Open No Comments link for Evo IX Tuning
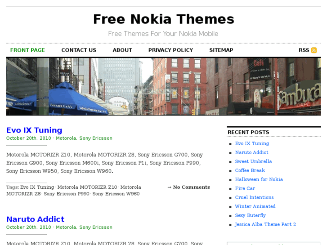This screenshot has width=327, height=245. pos(191,187)
